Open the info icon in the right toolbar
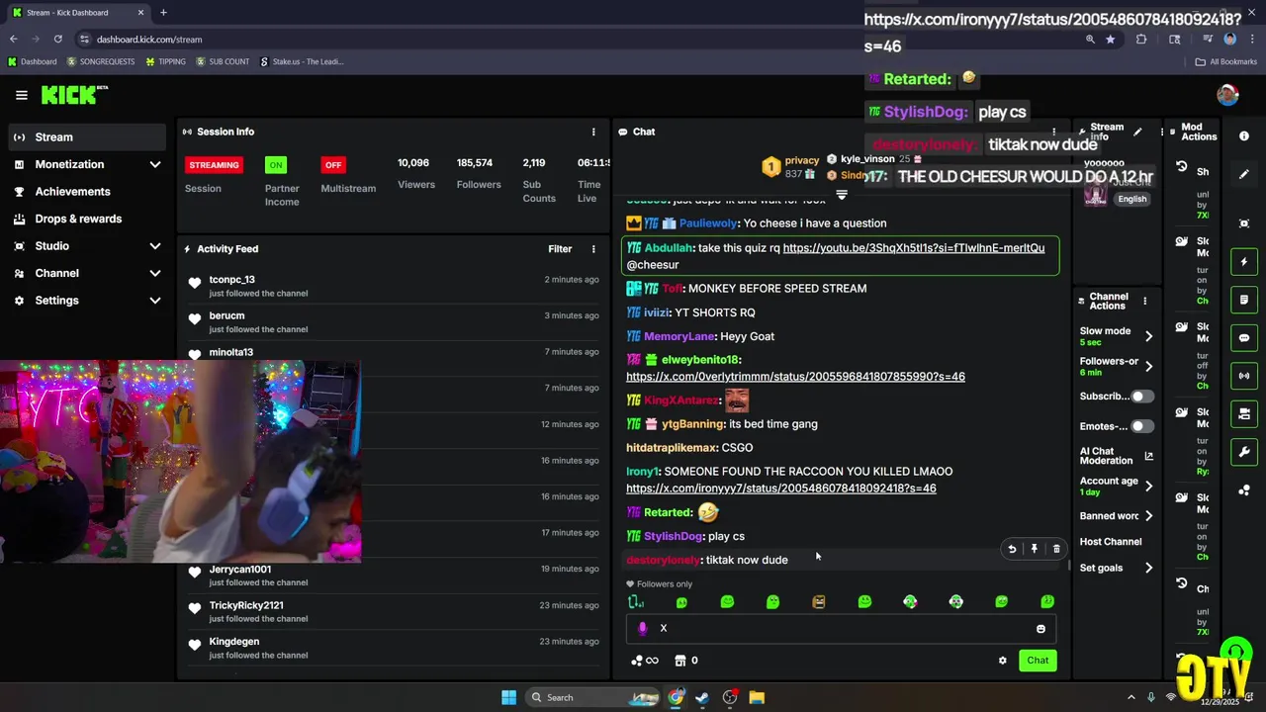1266x712 pixels. pyautogui.click(x=1244, y=136)
